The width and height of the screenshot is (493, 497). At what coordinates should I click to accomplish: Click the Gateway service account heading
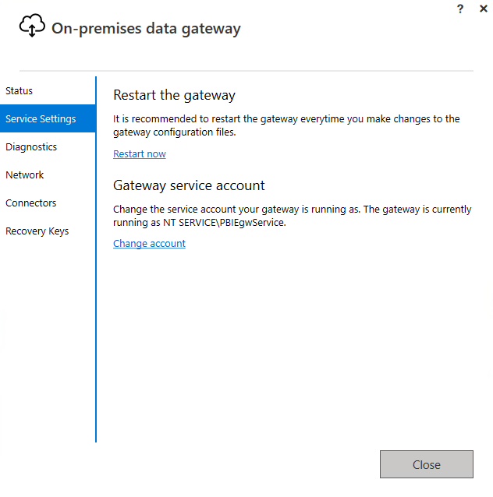[x=189, y=185]
